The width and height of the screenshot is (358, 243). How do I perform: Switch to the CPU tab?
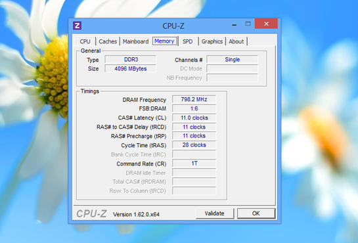point(85,41)
